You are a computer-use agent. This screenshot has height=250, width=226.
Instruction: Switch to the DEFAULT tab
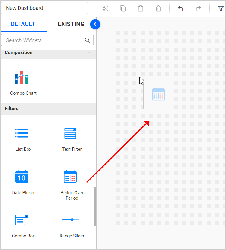click(23, 24)
